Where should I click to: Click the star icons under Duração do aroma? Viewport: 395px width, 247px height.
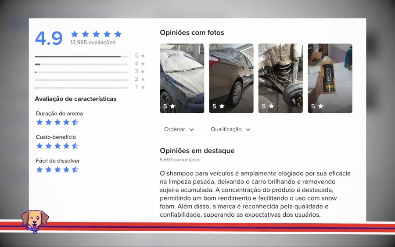57,122
